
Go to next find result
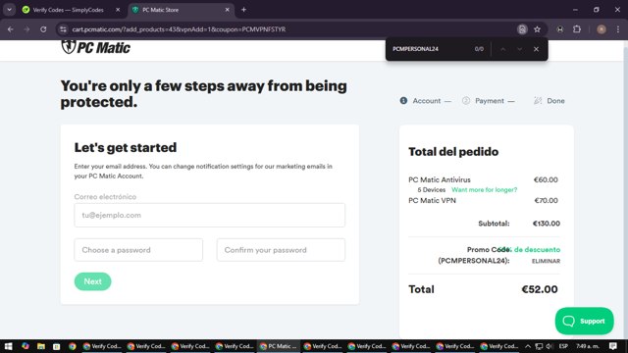519,49
